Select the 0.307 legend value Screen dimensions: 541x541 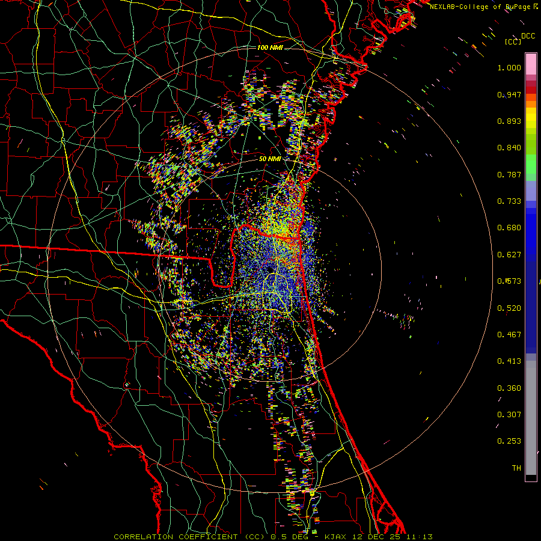click(509, 415)
